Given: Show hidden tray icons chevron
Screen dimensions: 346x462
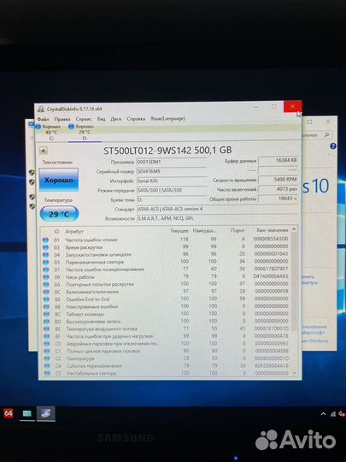Looking at the screenshot, I should tap(323, 414).
